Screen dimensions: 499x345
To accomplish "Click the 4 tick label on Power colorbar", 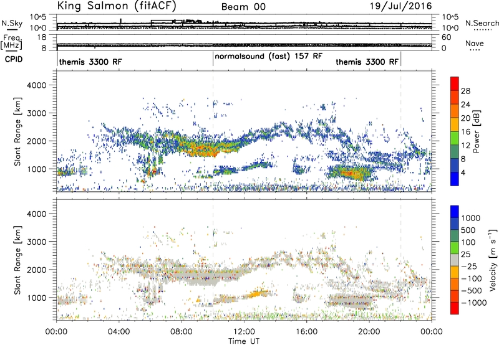I will [x=463, y=172].
